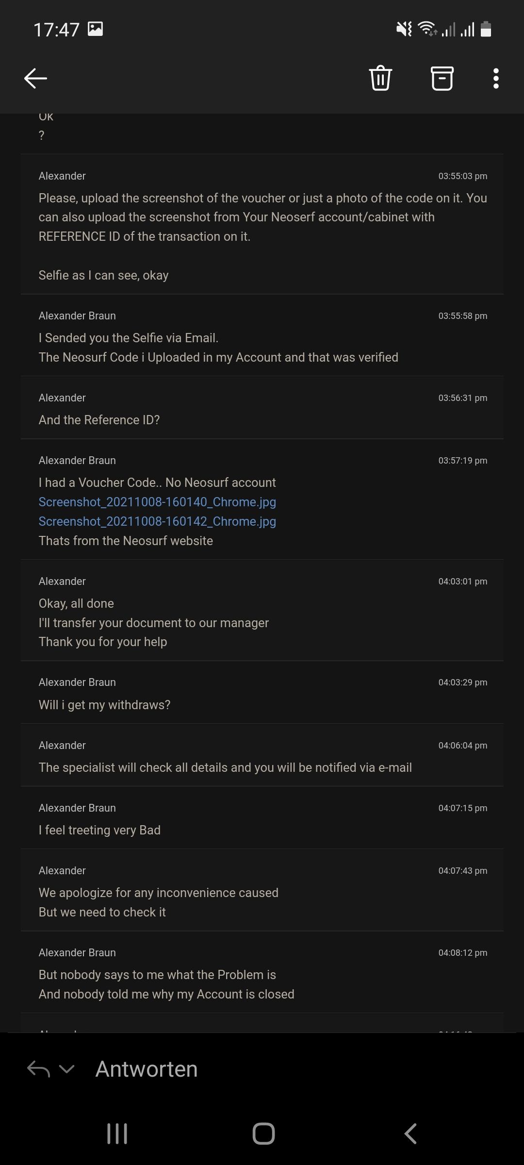524x1165 pixels.
Task: Open the three-dot overflow menu
Action: tap(495, 78)
